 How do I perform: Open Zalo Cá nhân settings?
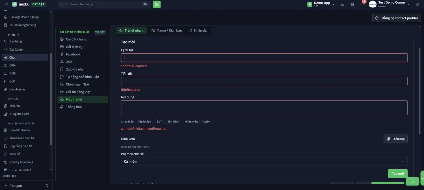click(x=83, y=69)
